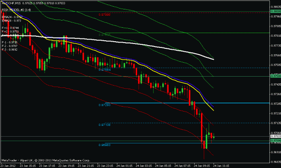
Task: Click the 0.97660 price scale value
Action: [276, 56]
